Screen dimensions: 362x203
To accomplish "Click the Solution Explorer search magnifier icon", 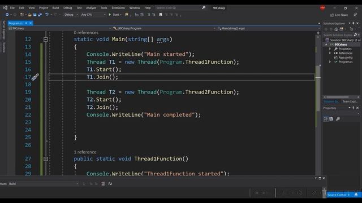I will 355,35.
